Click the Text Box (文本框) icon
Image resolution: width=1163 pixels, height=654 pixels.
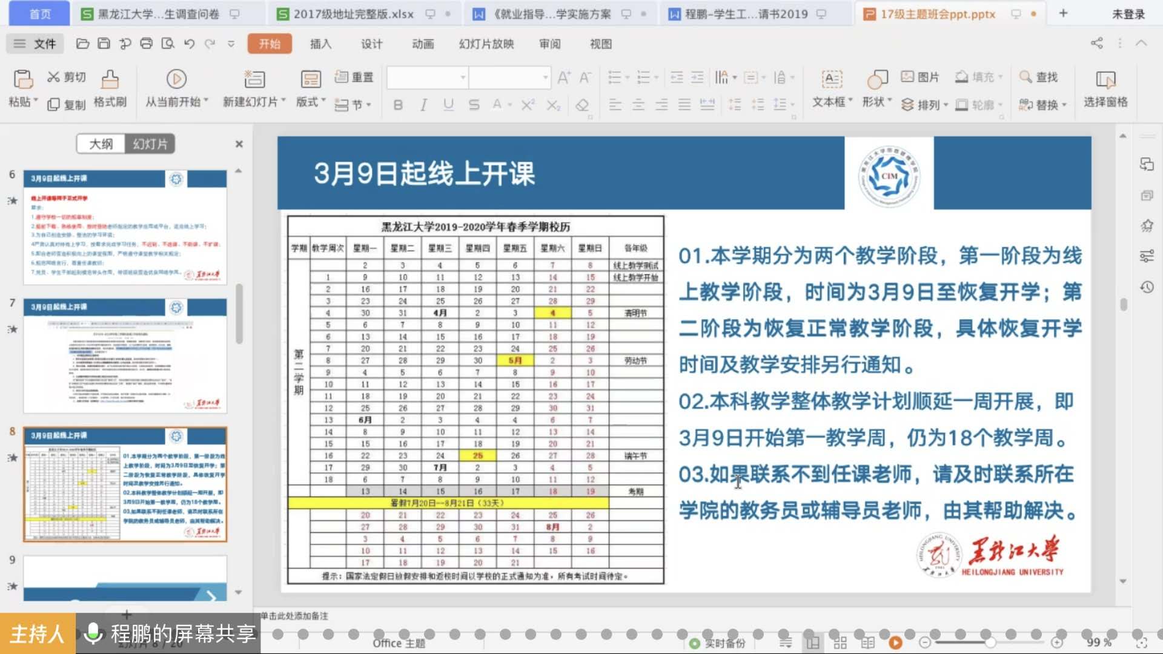(832, 79)
